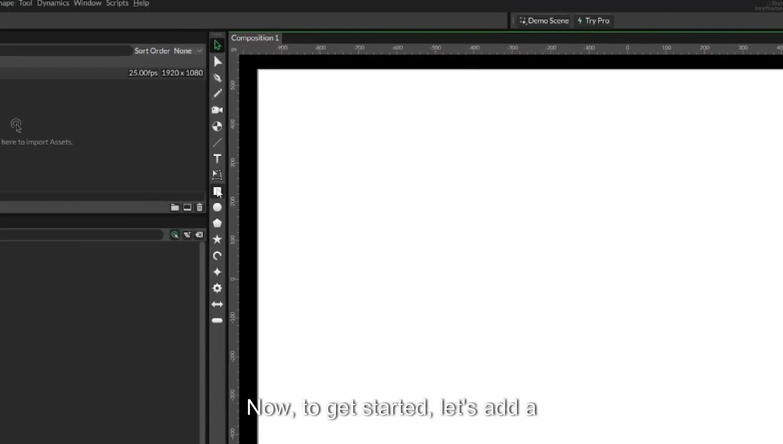Click the Try Pro button
This screenshot has height=444, width=783.
pyautogui.click(x=593, y=21)
